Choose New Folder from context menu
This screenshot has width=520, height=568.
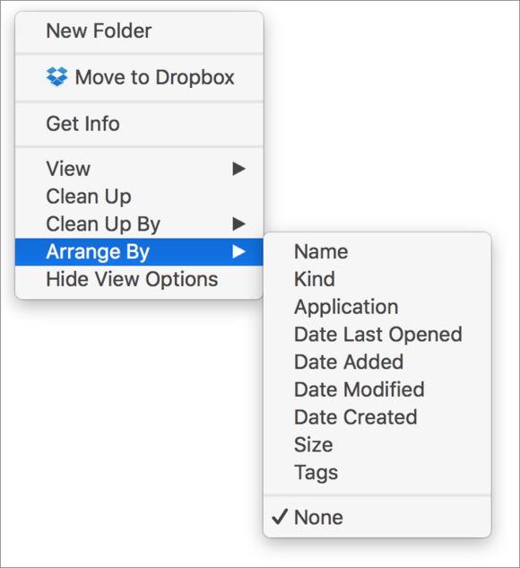pyautogui.click(x=139, y=31)
